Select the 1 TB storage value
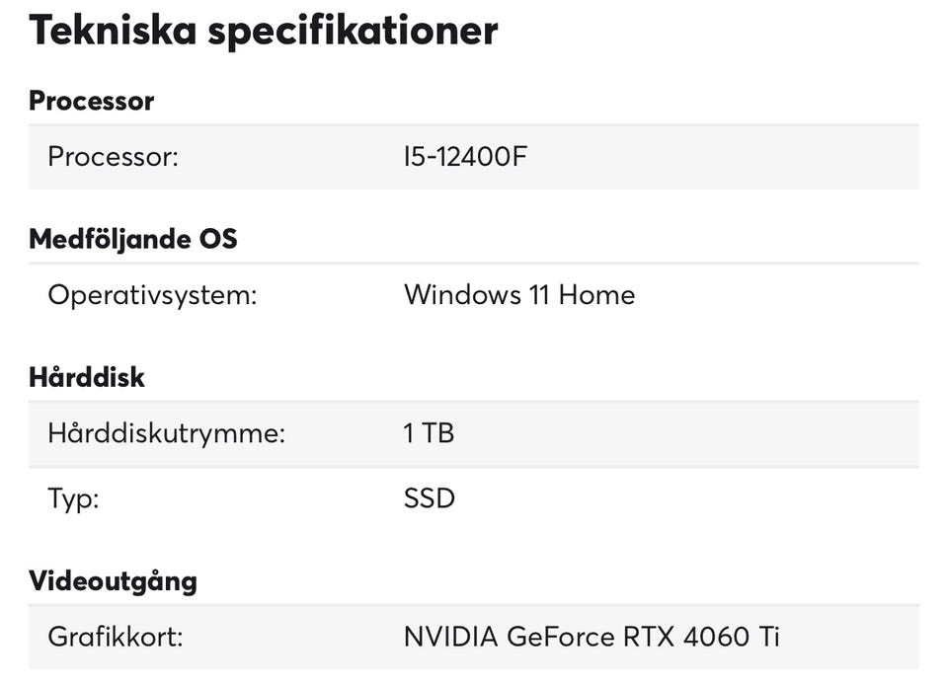Viewport: 948px width, 687px height. pos(429,433)
